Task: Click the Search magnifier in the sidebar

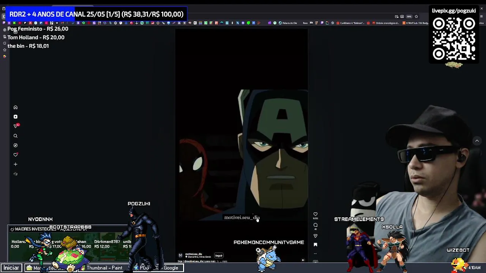Action: pyautogui.click(x=16, y=136)
